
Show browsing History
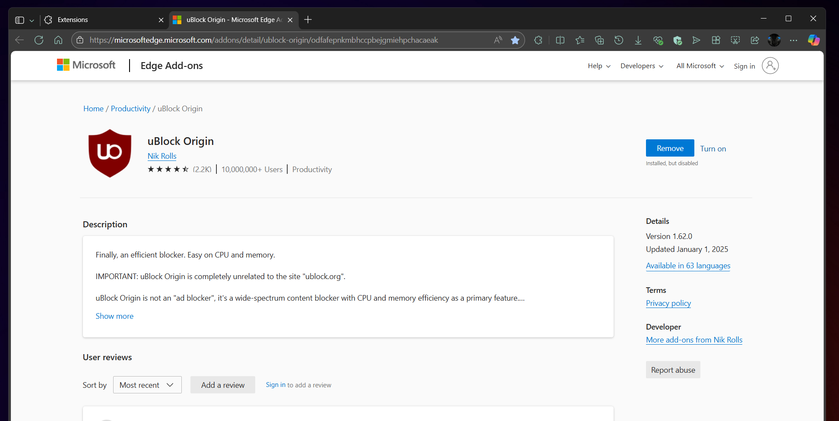click(619, 40)
